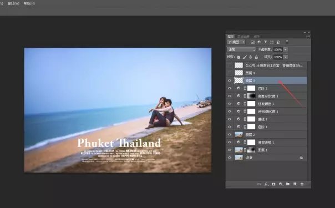Open the 窗口(W) Window menu
This screenshot has height=208, width=335.
[13, 4]
